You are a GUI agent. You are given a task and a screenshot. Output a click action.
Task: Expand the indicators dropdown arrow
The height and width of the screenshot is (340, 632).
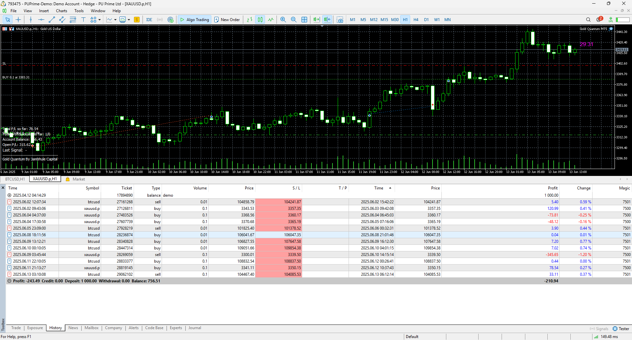115,20
